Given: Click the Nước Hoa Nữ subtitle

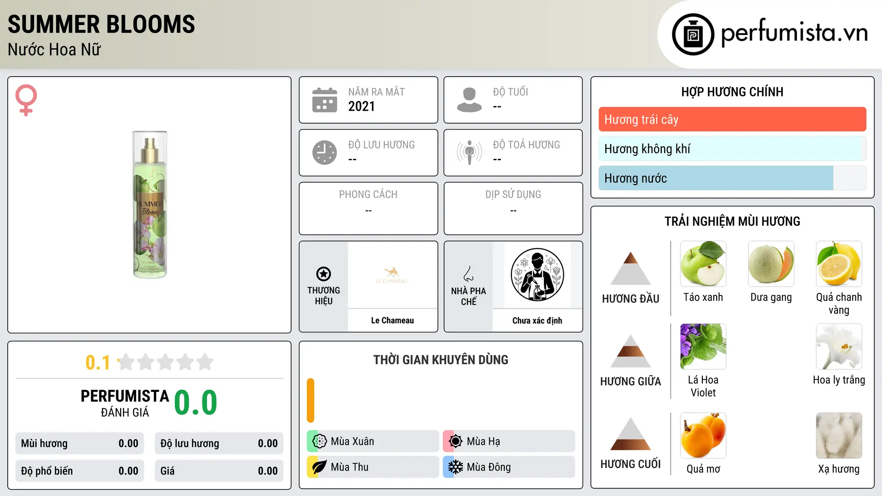Looking at the screenshot, I should (x=54, y=50).
